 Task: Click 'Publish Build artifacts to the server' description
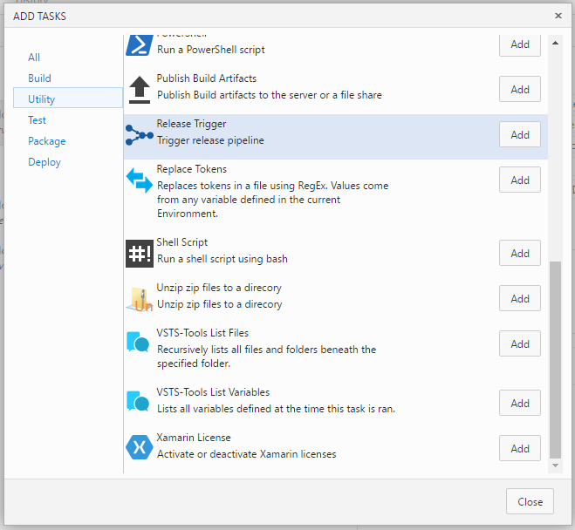point(270,95)
